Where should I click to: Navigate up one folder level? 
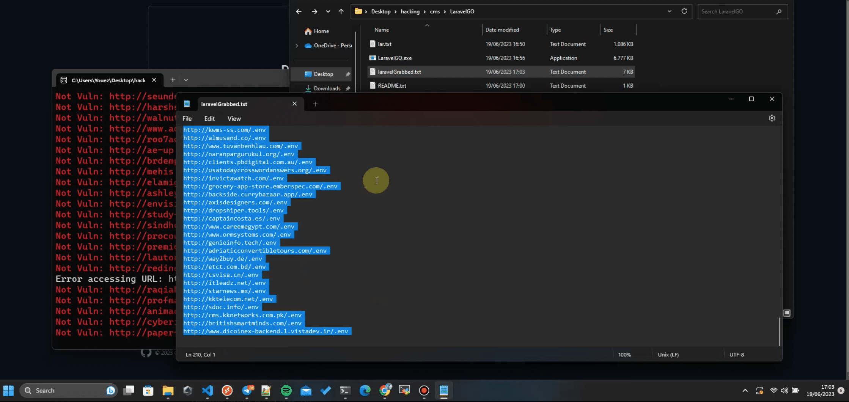click(x=341, y=11)
